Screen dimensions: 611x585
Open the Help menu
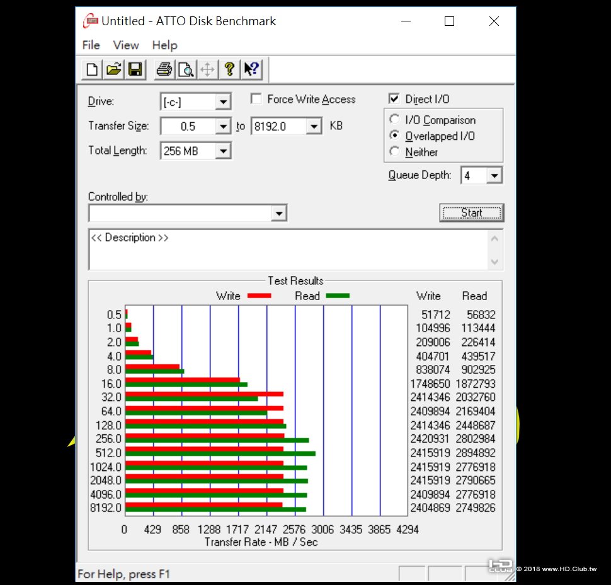[x=164, y=45]
